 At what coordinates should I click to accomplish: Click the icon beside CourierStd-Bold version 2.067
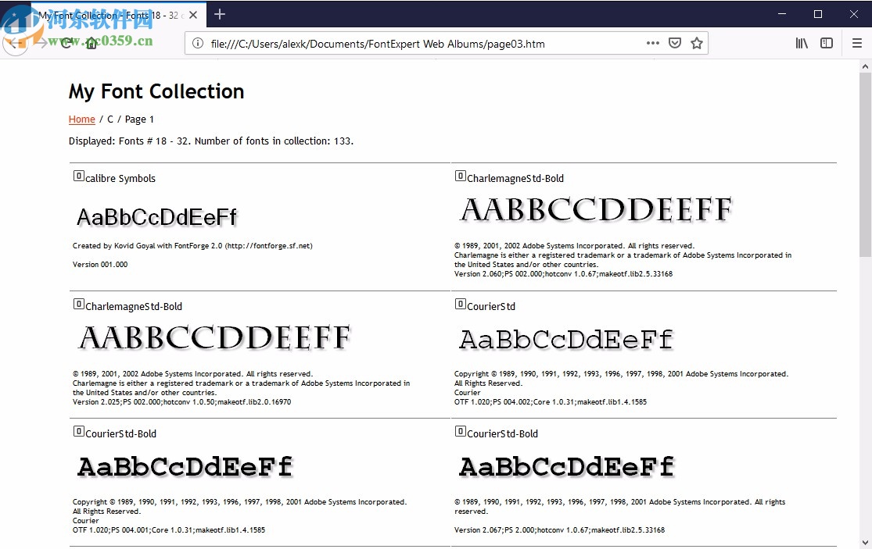click(460, 431)
